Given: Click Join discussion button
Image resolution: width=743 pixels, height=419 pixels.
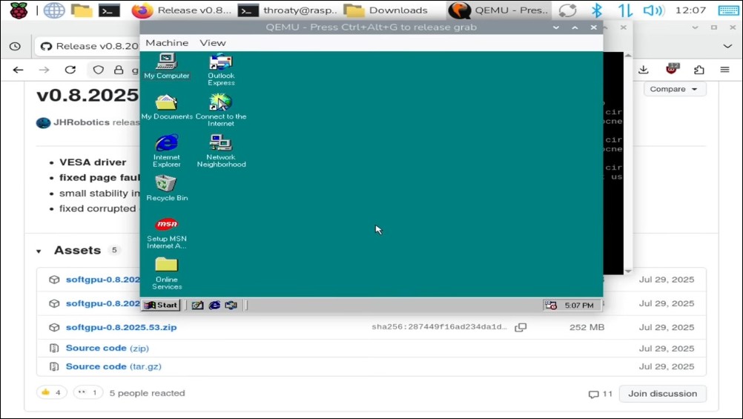Looking at the screenshot, I should coord(662,393).
